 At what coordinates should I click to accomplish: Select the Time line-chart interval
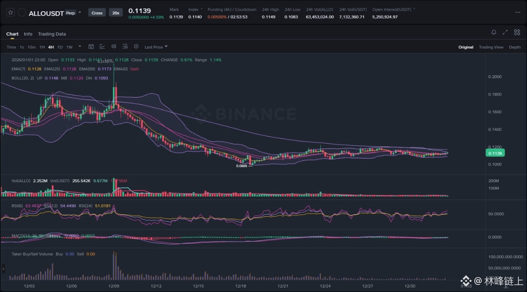(x=11, y=47)
